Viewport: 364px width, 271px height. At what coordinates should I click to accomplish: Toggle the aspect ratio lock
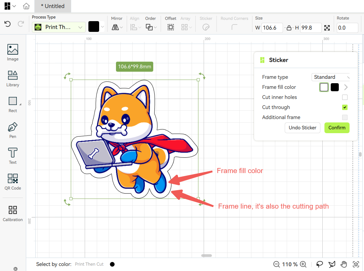[x=289, y=28]
